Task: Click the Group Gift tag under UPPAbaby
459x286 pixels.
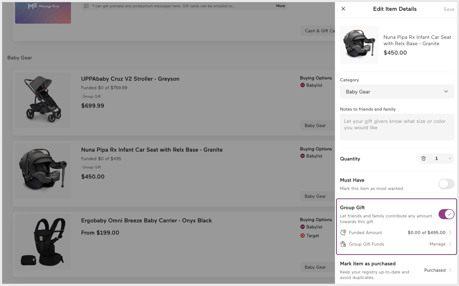Action: tap(92, 97)
